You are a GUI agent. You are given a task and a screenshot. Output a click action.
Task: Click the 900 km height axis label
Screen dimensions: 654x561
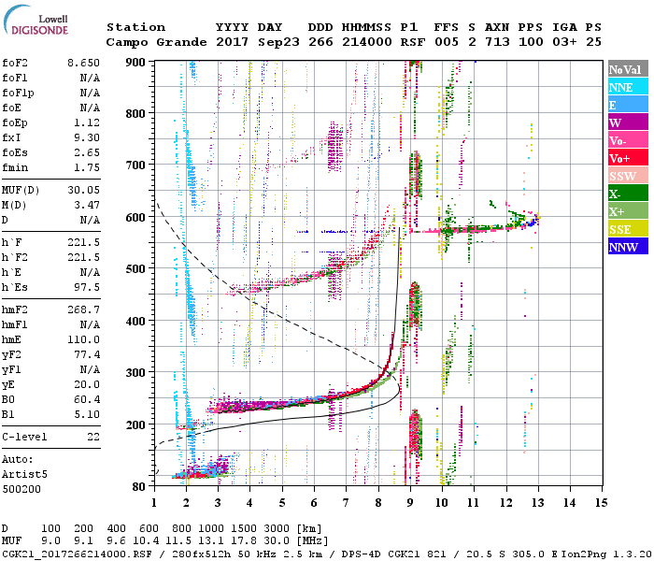pyautogui.click(x=135, y=63)
